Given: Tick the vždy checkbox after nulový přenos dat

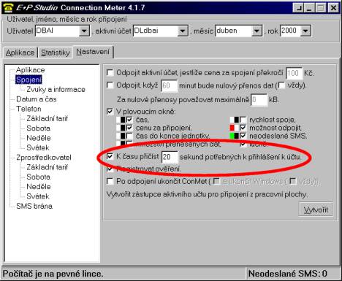Looking at the screenshot, I should [x=281, y=85].
